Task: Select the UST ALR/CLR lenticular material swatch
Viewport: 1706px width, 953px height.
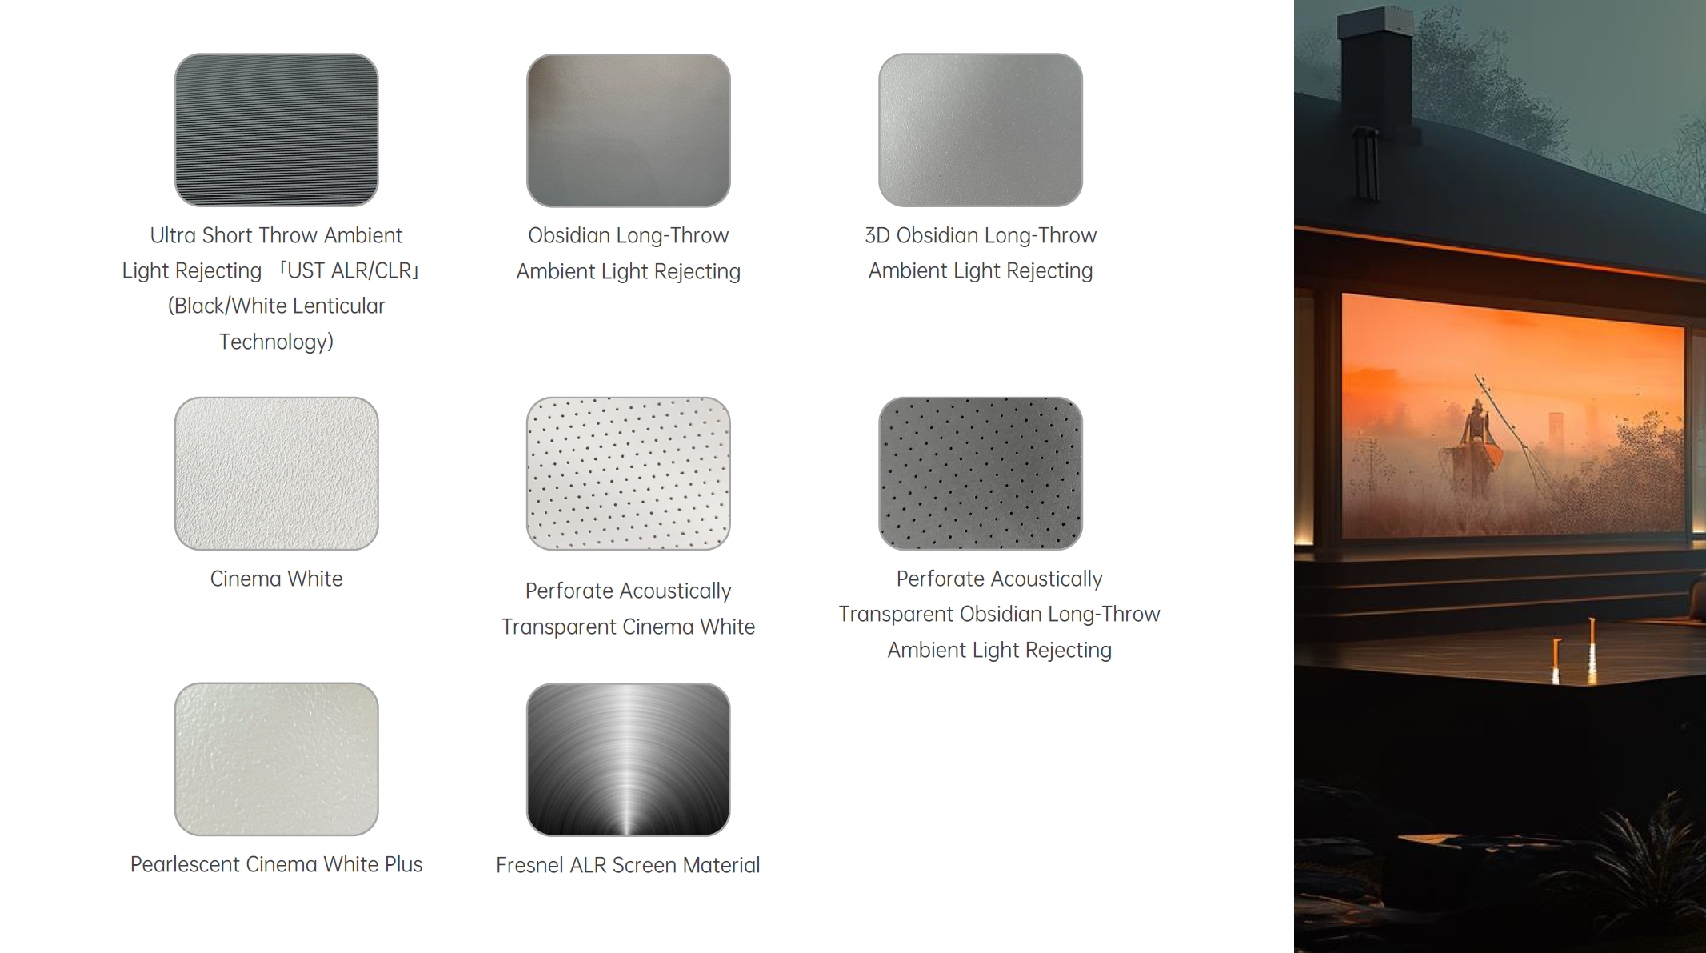Action: [x=276, y=130]
